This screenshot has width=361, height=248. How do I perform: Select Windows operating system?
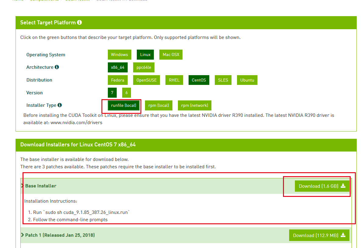(x=119, y=54)
